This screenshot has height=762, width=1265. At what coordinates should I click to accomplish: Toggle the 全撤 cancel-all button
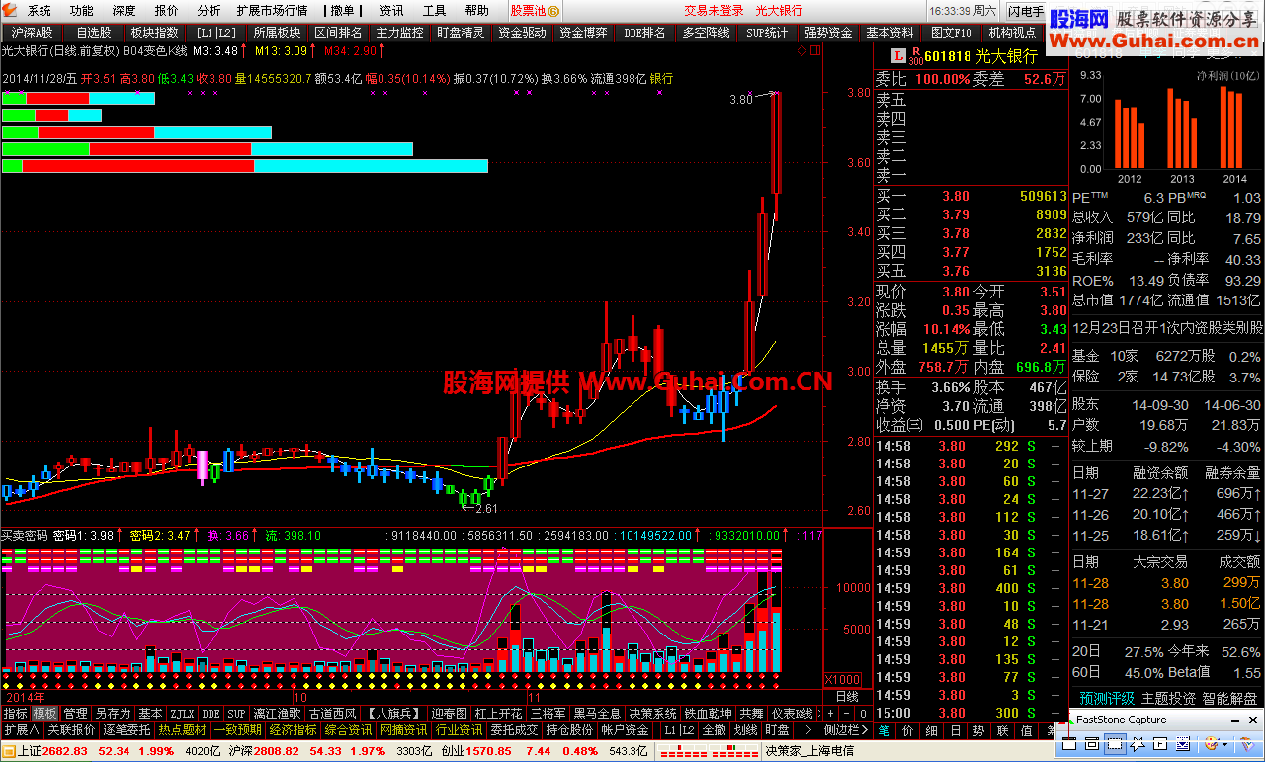click(x=715, y=730)
